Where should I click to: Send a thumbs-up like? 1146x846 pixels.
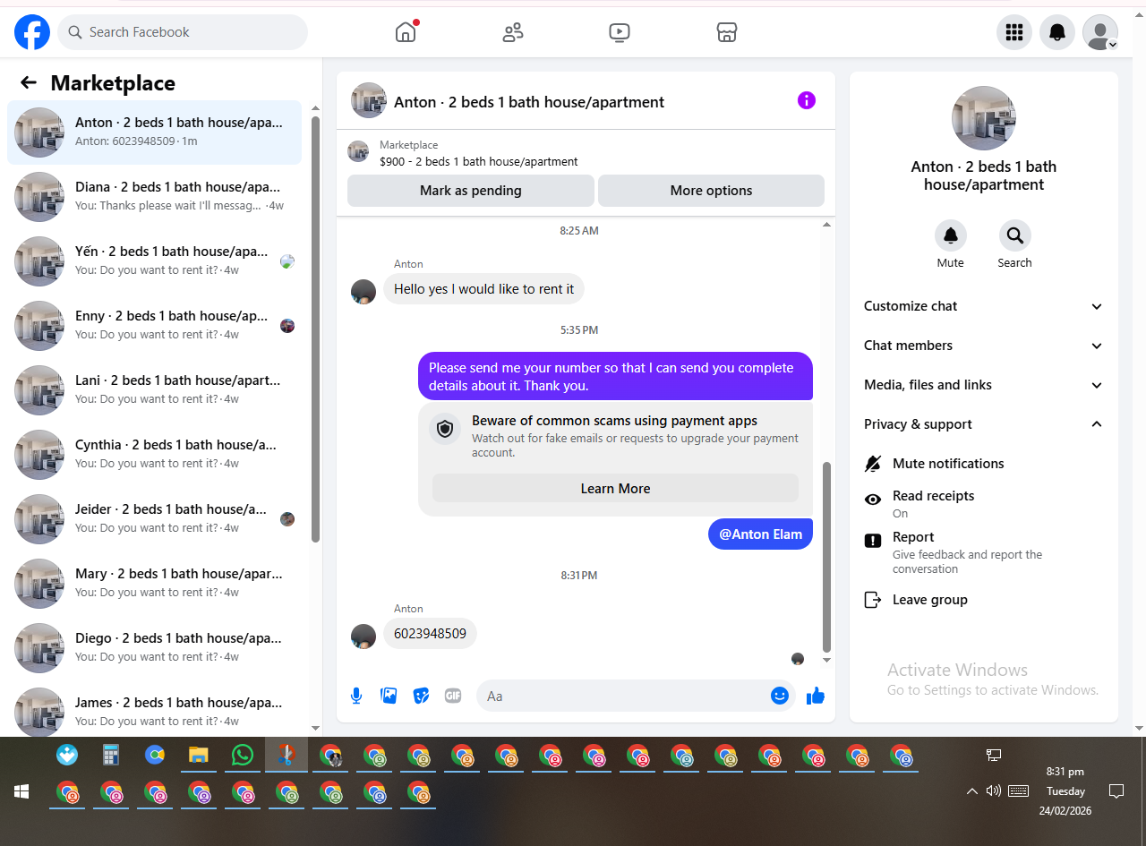click(x=816, y=696)
